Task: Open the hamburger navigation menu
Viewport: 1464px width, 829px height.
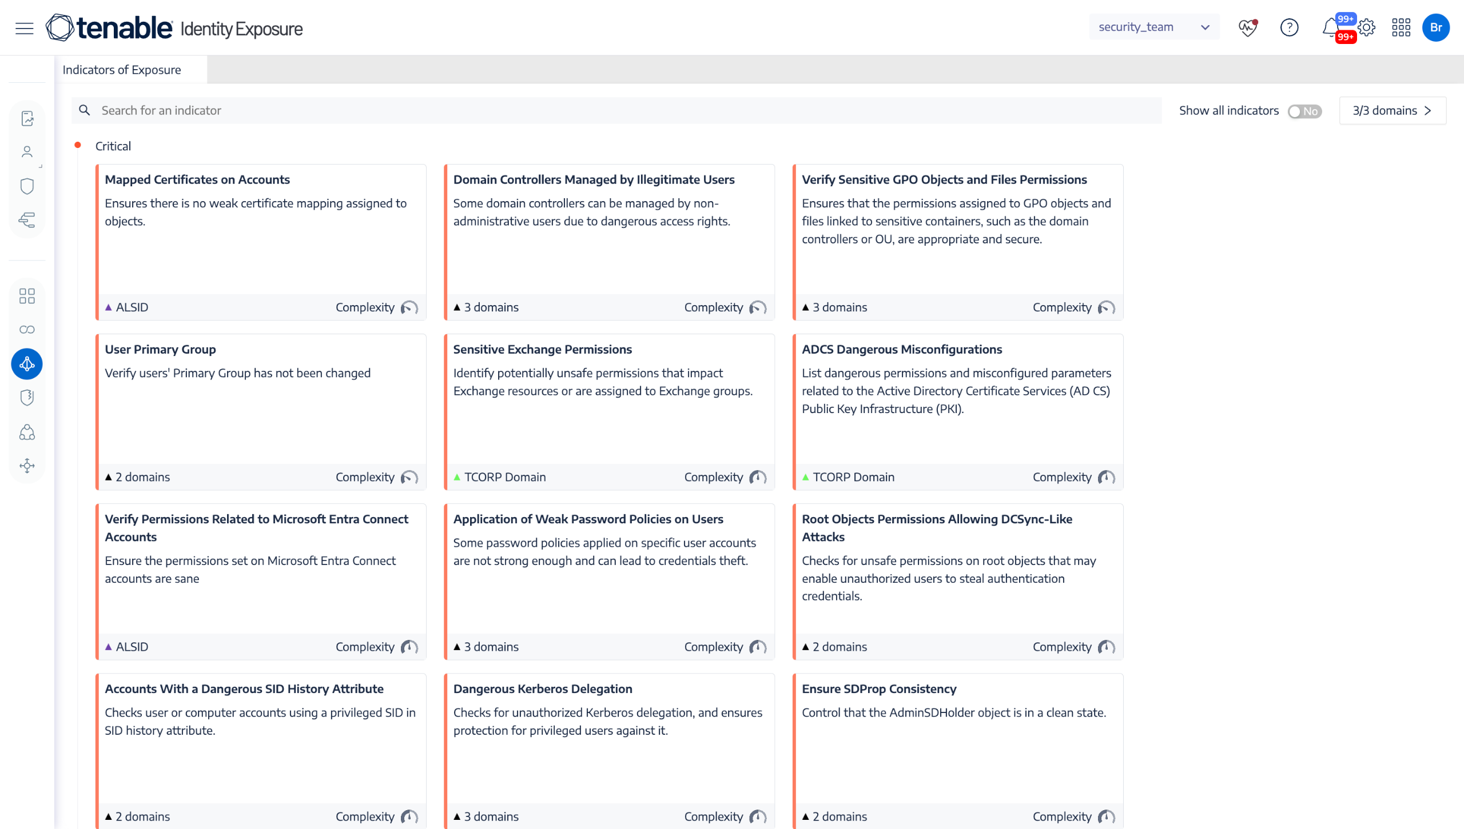Action: coord(24,28)
